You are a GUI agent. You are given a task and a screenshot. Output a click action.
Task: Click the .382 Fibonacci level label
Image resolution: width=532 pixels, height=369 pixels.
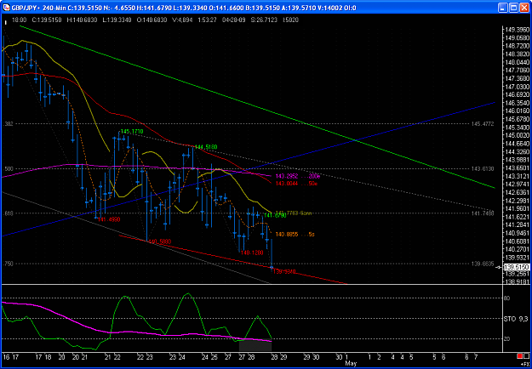point(8,124)
